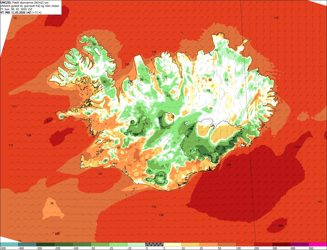
Task: Click the 'VT: Mið. 11.02.2026 14Z (+71 h)' line
Action: coord(21,12)
